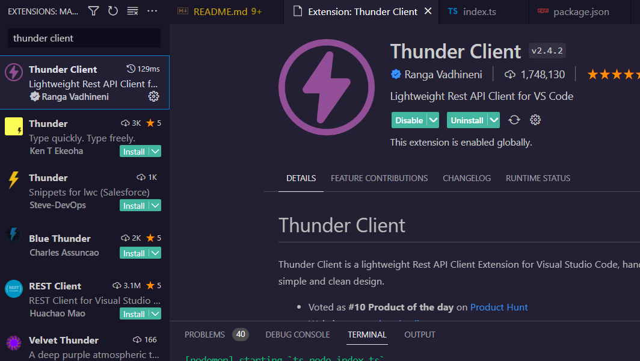Image resolution: width=640 pixels, height=361 pixels.
Task: Click the large Thunder Client logo
Action: tap(327, 87)
